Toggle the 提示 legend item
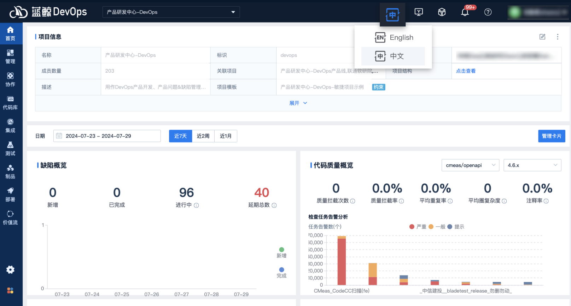 pos(456,227)
